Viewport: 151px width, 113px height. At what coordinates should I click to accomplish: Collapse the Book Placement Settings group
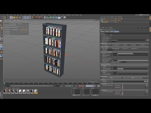coord(101,52)
